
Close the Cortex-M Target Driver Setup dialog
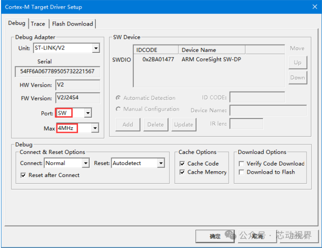pyautogui.click(x=315, y=7)
